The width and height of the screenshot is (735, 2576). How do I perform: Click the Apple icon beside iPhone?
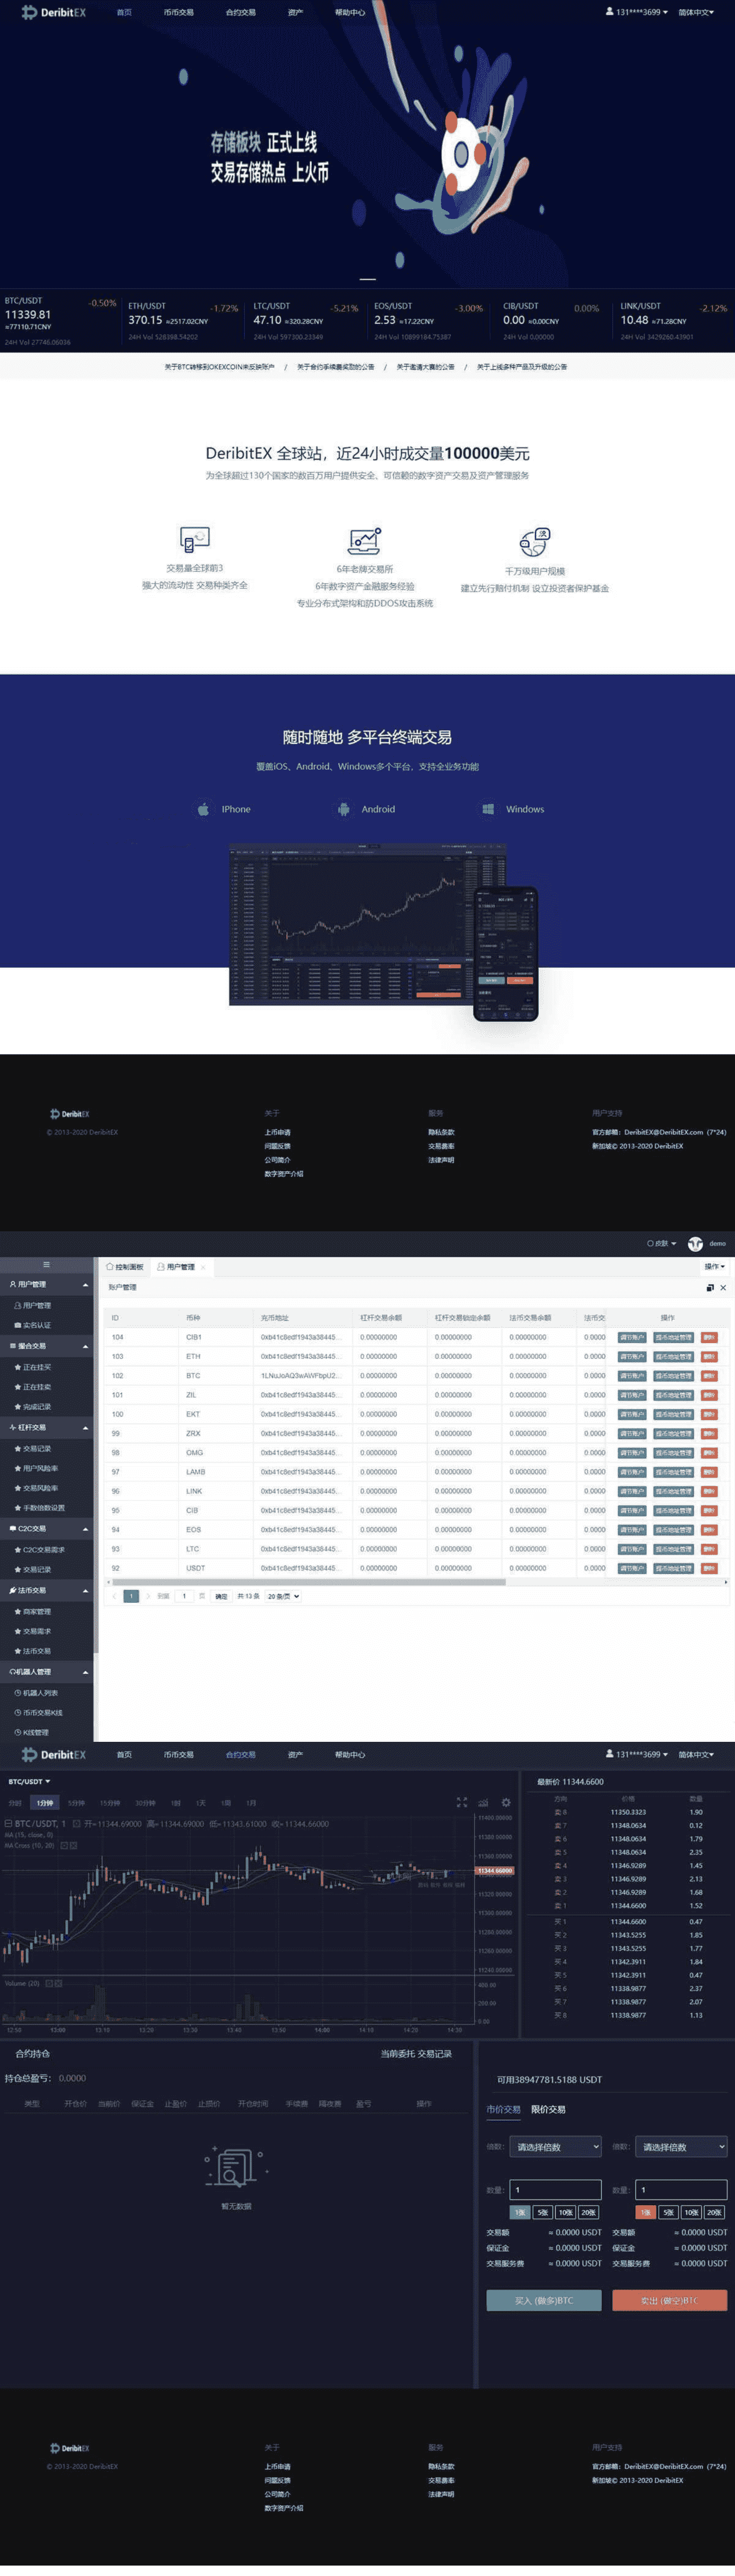coord(203,809)
